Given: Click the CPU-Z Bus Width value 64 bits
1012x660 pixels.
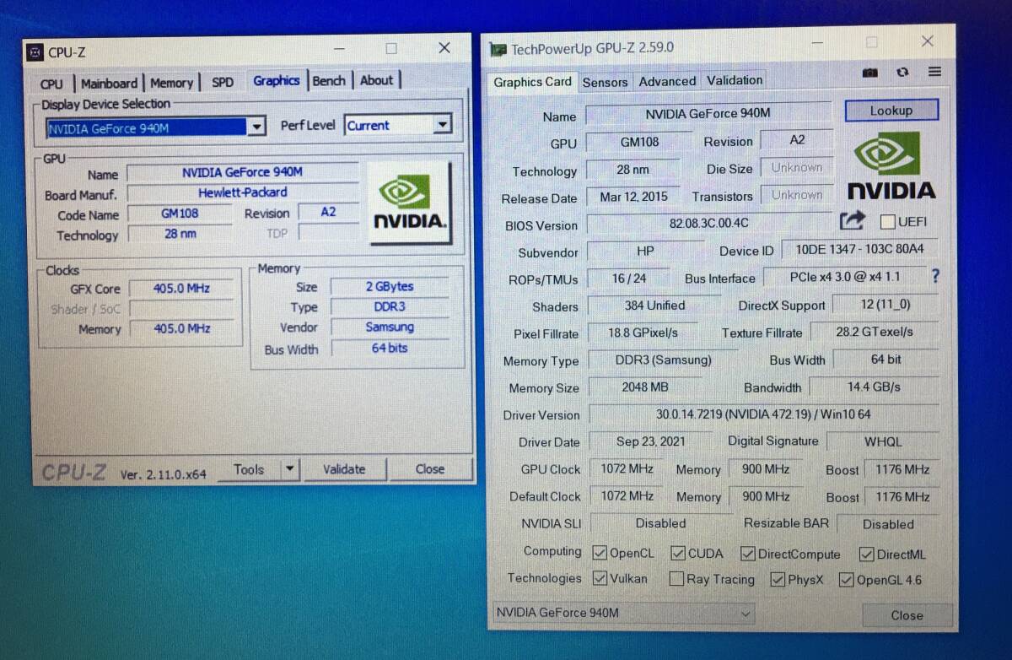Looking at the screenshot, I should click(390, 348).
